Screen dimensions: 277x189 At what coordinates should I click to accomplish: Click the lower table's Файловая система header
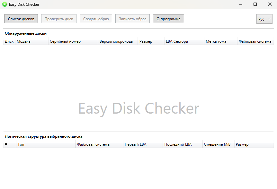coord(99,144)
